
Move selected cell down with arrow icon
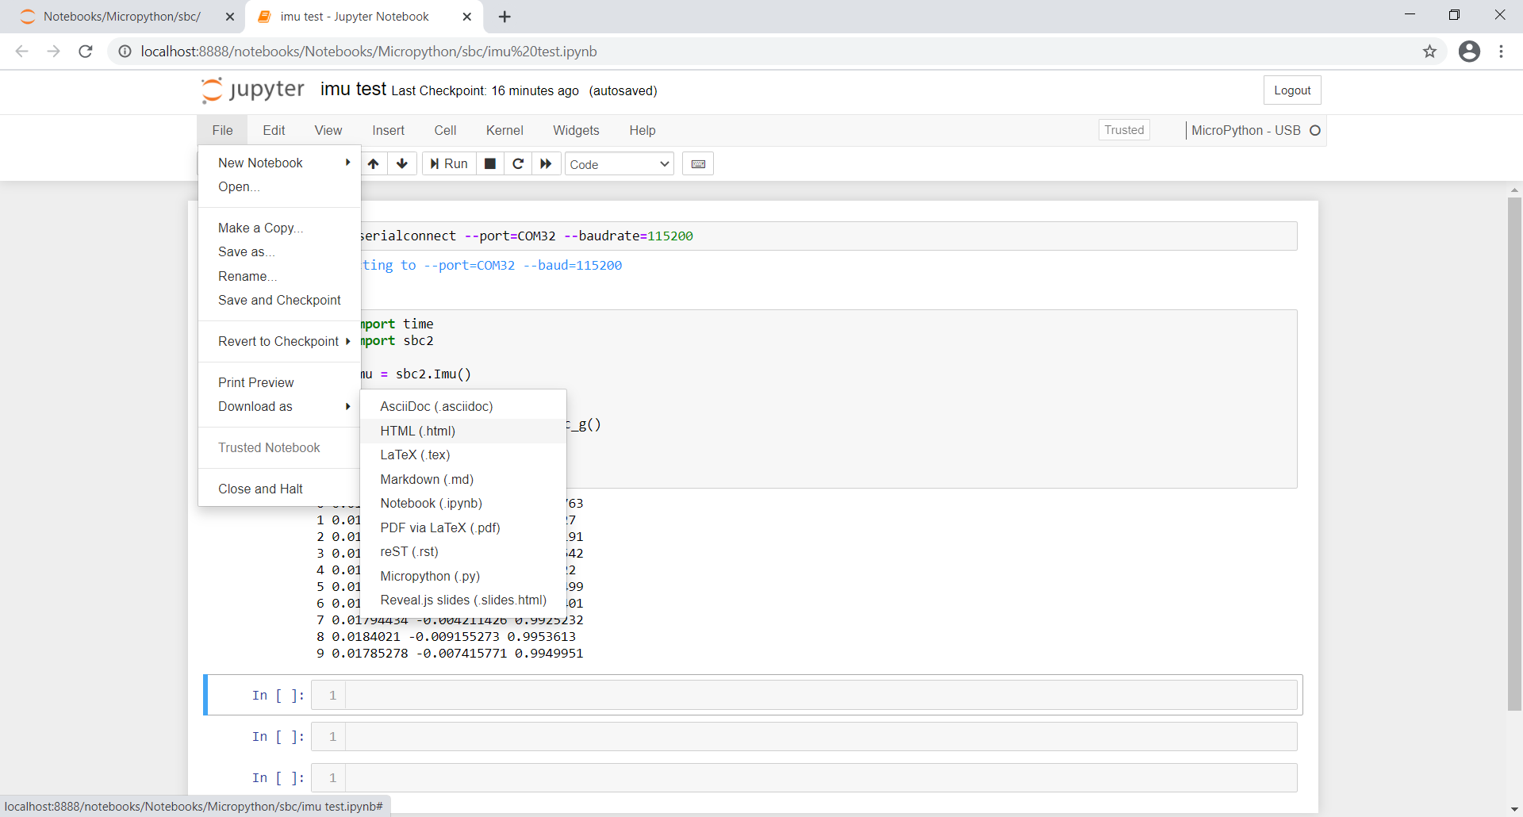pyautogui.click(x=402, y=164)
